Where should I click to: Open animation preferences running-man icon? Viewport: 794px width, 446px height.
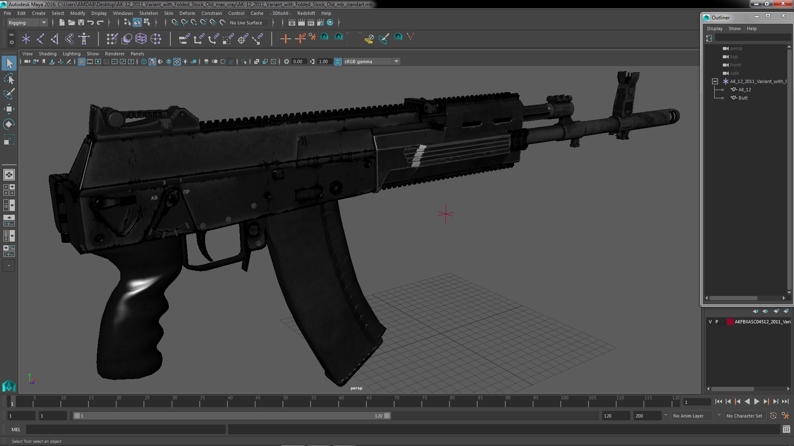click(785, 416)
